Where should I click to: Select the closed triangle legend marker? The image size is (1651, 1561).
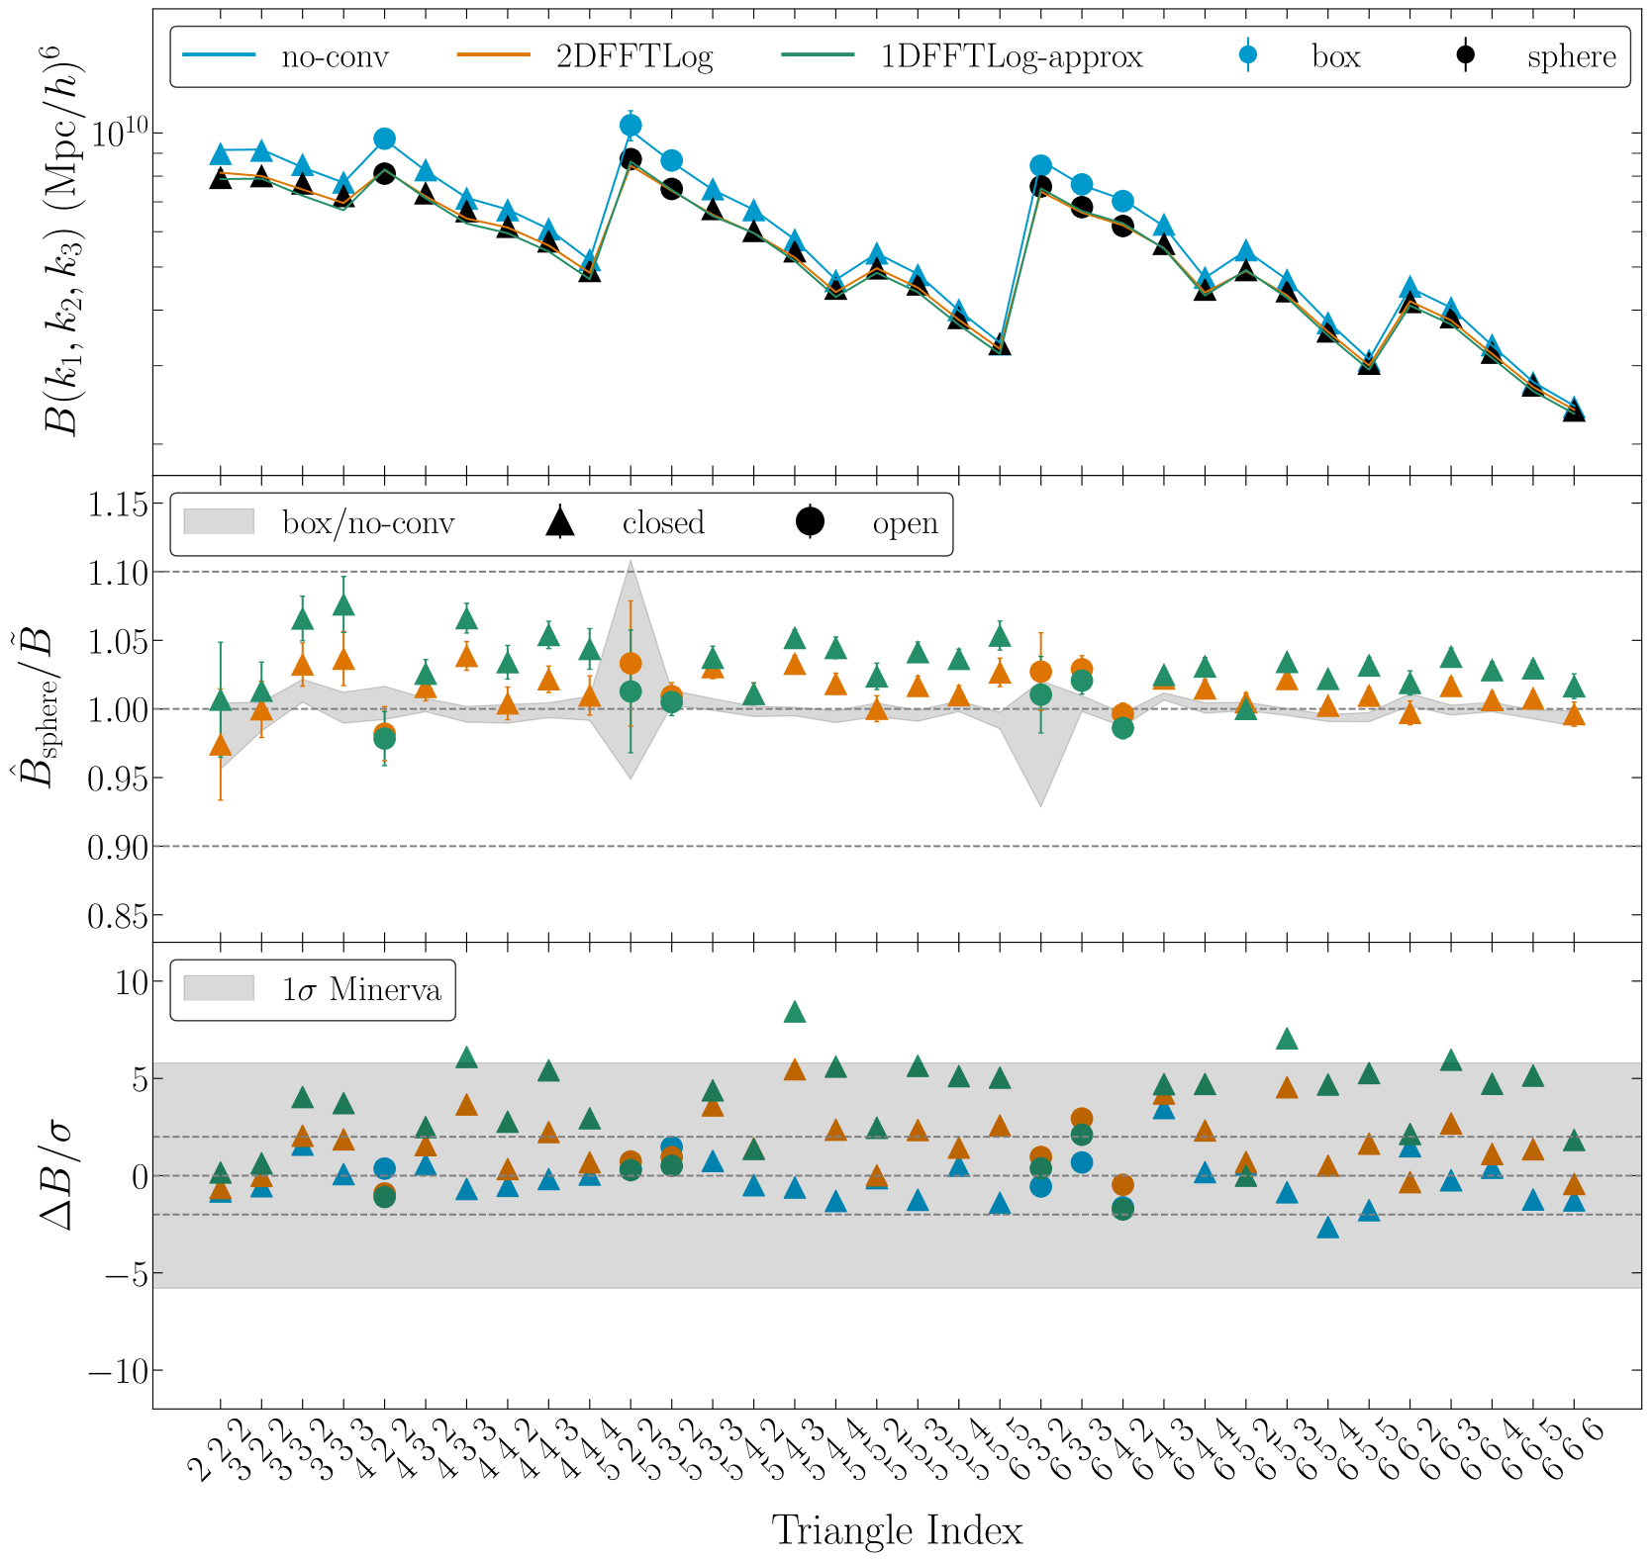point(560,522)
